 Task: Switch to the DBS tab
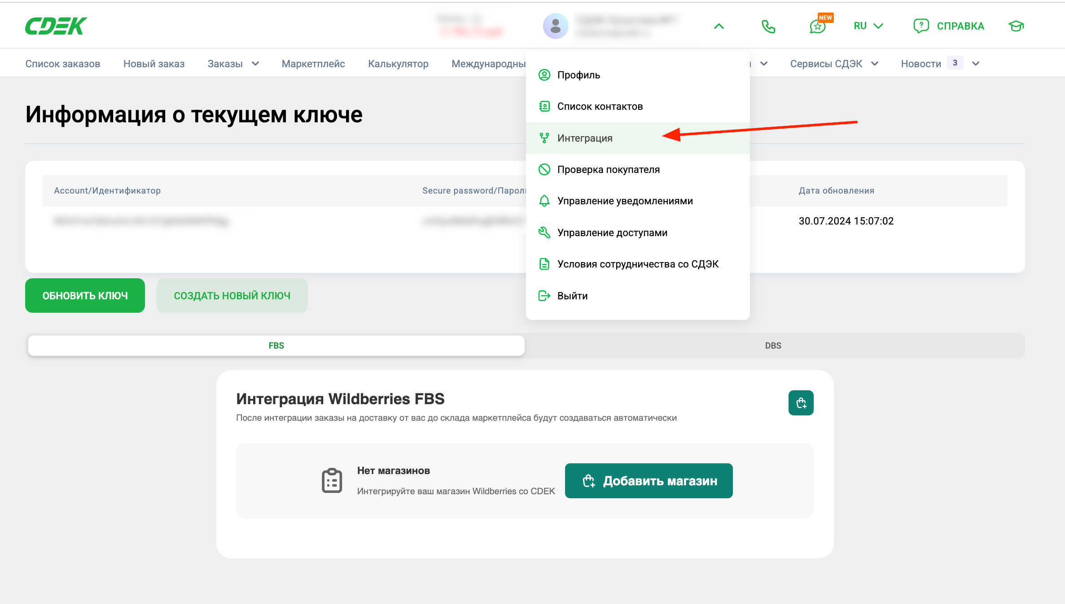[x=773, y=345]
